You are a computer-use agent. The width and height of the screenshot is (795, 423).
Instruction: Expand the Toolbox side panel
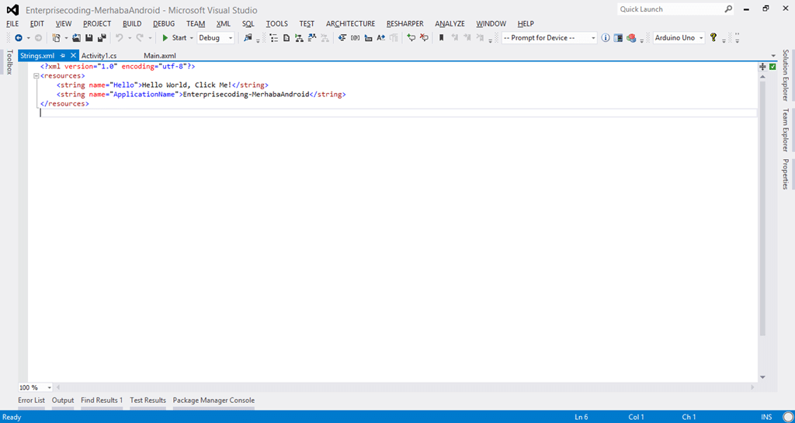[x=9, y=62]
